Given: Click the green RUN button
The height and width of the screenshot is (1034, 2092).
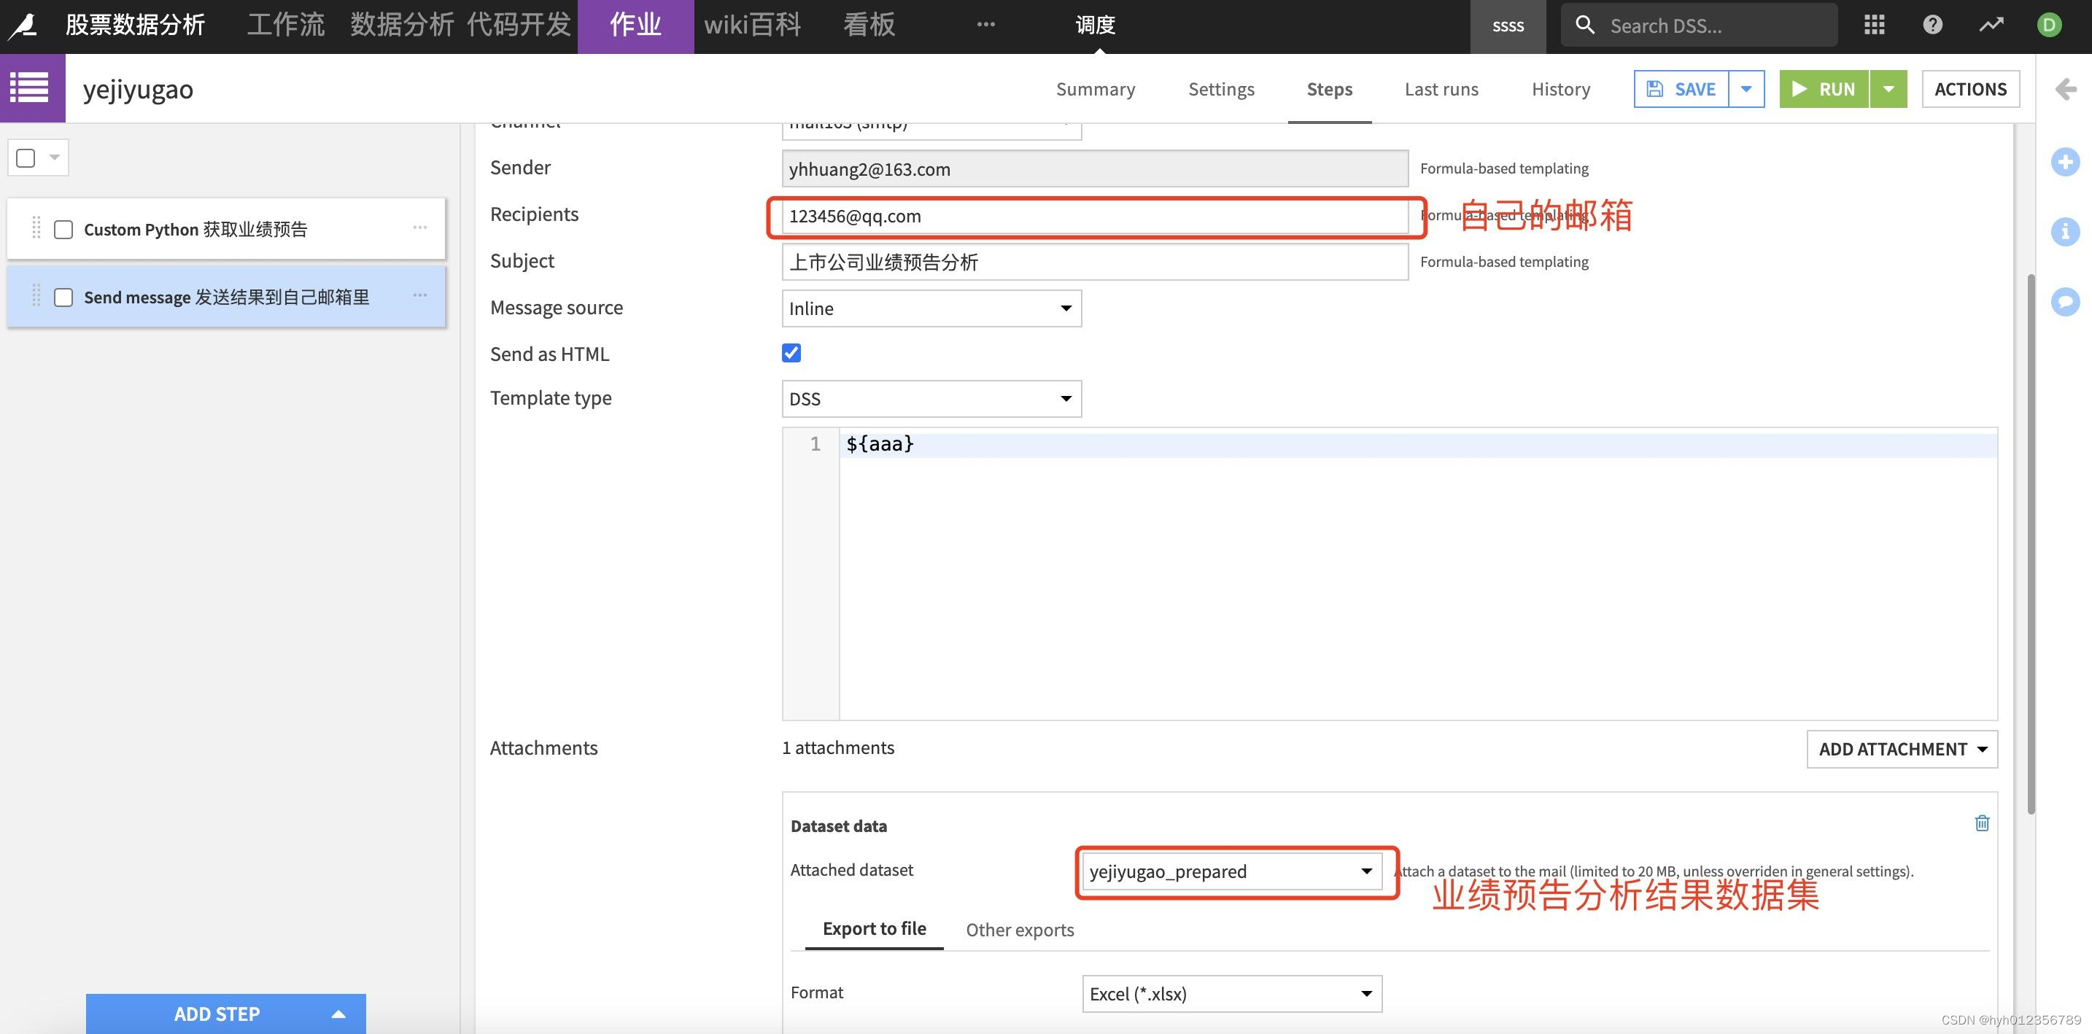Looking at the screenshot, I should click(x=1823, y=89).
